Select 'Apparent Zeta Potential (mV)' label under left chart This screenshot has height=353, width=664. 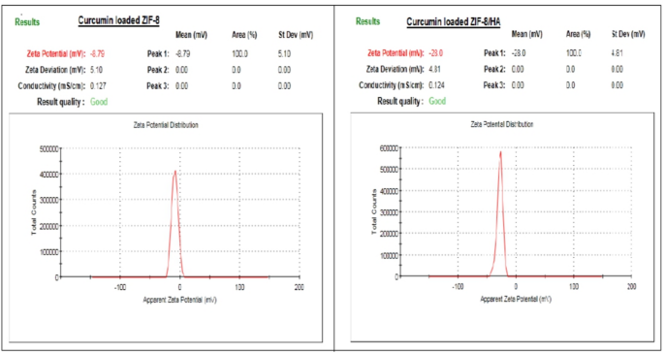click(x=180, y=300)
